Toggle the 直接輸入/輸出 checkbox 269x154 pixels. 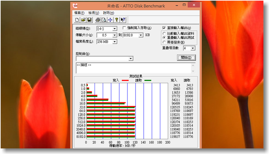coord(164,28)
